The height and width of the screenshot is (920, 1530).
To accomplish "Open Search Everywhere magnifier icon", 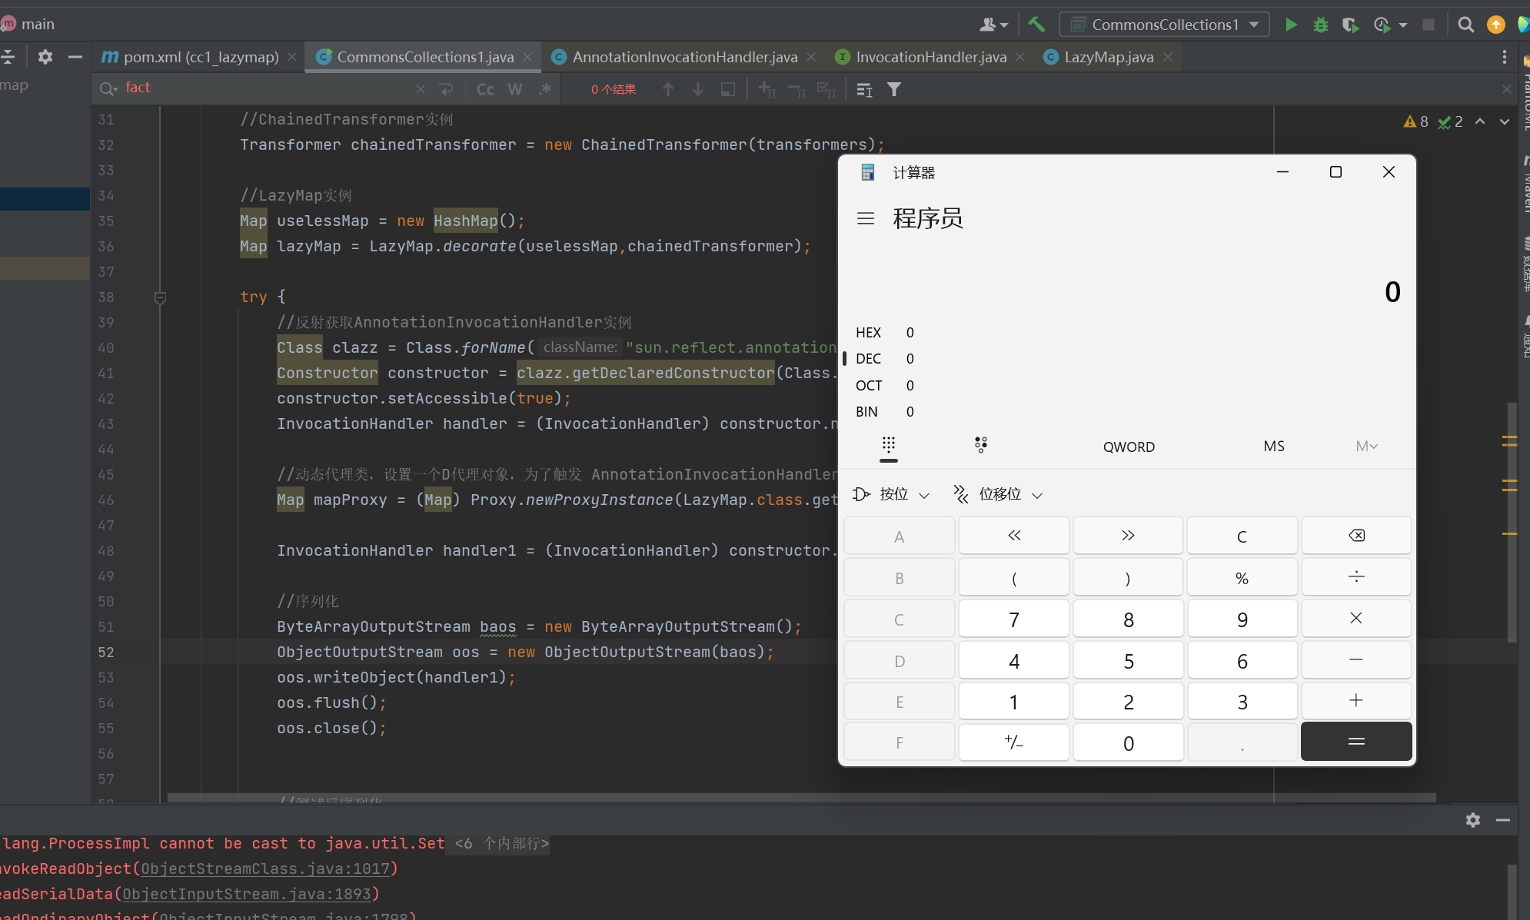I will [1465, 25].
